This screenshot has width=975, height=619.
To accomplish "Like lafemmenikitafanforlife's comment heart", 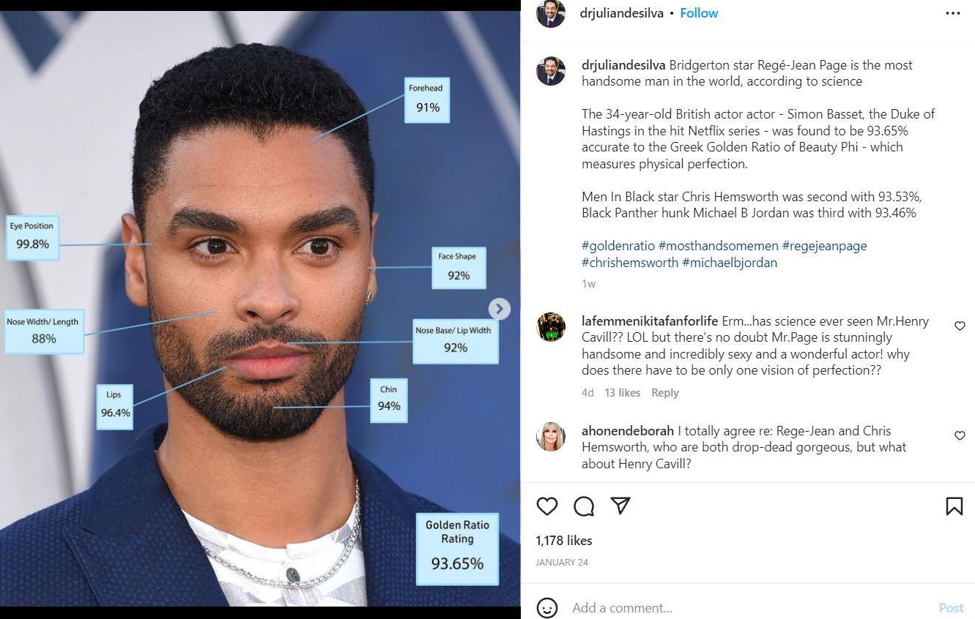I will [960, 326].
